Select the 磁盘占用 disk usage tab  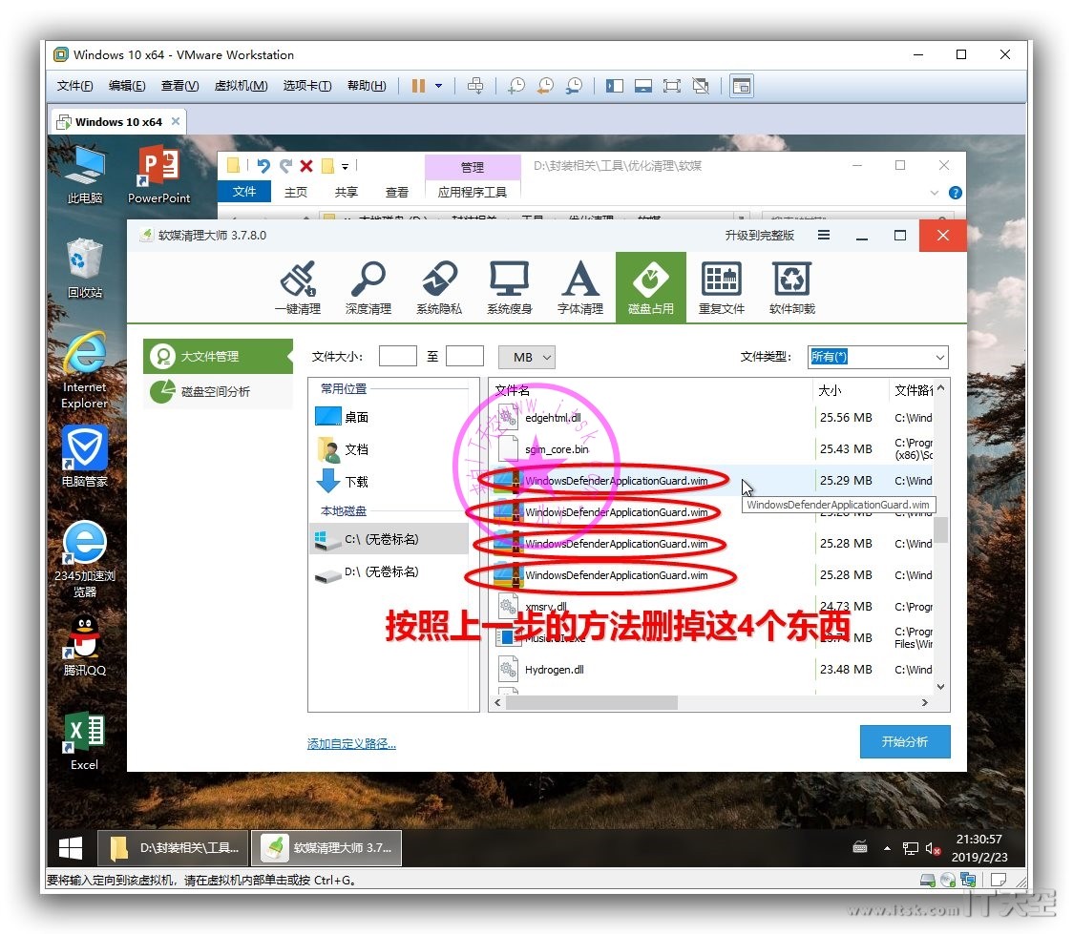[651, 287]
